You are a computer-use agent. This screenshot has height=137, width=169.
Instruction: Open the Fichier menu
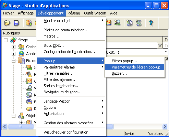click(x=9, y=13)
